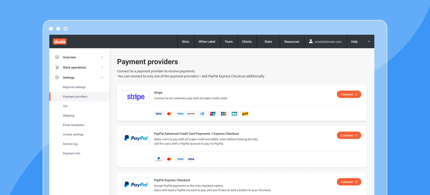430x195 pixels.
Task: Click the Mastercard icon under PayPal Advanced
Action: tap(169, 159)
